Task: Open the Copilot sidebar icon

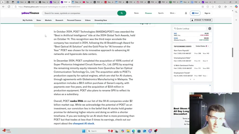Action: pyautogui.click(x=236, y=7)
